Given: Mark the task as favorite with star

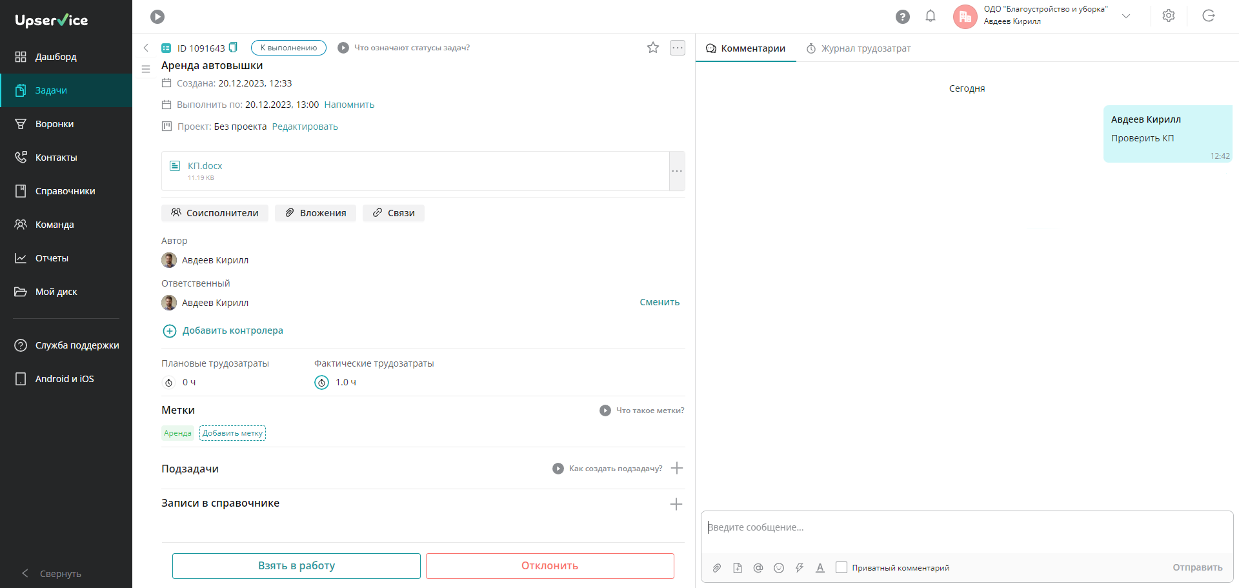Looking at the screenshot, I should tap(653, 48).
